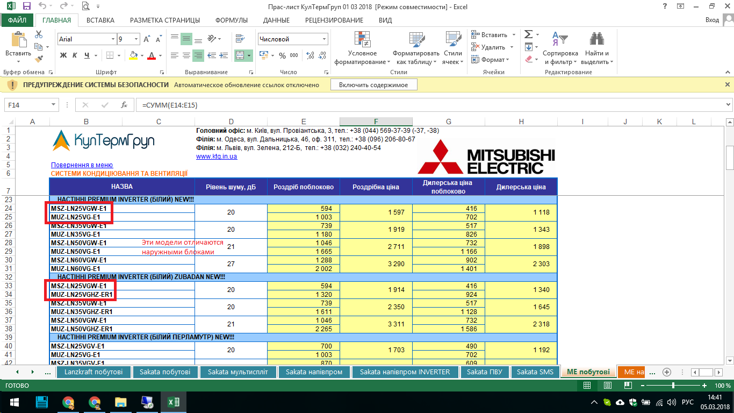Increase the cell indent
The image size is (734, 413).
[224, 55]
